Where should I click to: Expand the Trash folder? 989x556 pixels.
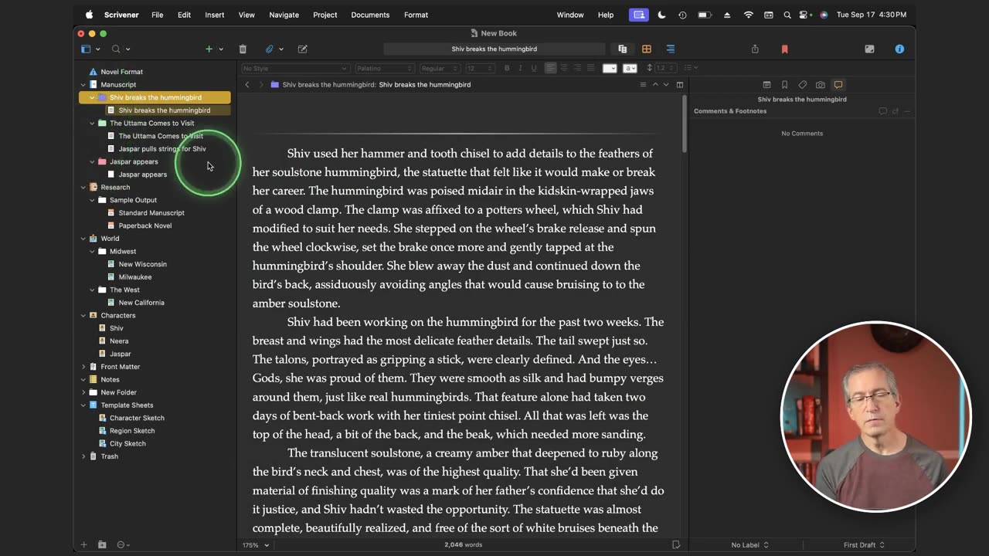(x=83, y=456)
